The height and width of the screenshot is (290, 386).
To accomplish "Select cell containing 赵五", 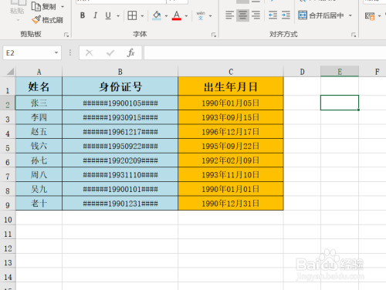I will tap(39, 132).
